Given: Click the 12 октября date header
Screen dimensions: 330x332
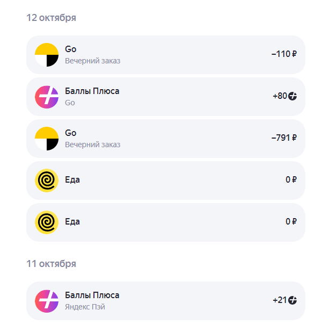Looking at the screenshot, I should coord(51,18).
